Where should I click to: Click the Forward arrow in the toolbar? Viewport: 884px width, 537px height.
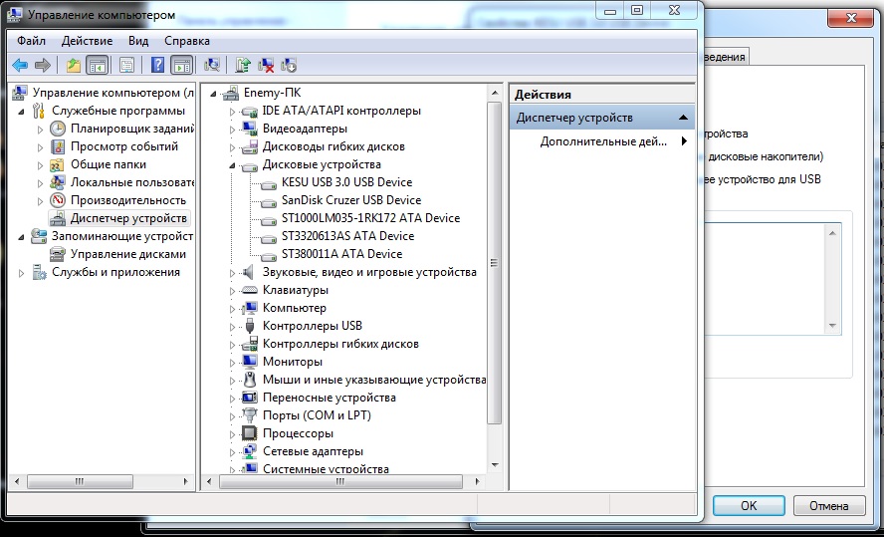(x=43, y=66)
